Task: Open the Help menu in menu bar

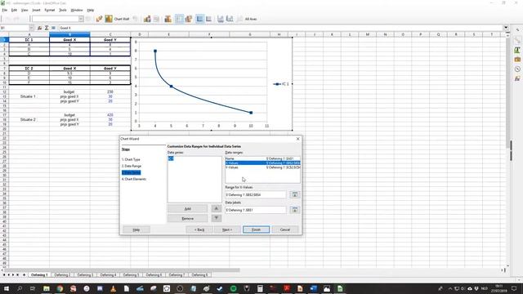Action: 91,10
